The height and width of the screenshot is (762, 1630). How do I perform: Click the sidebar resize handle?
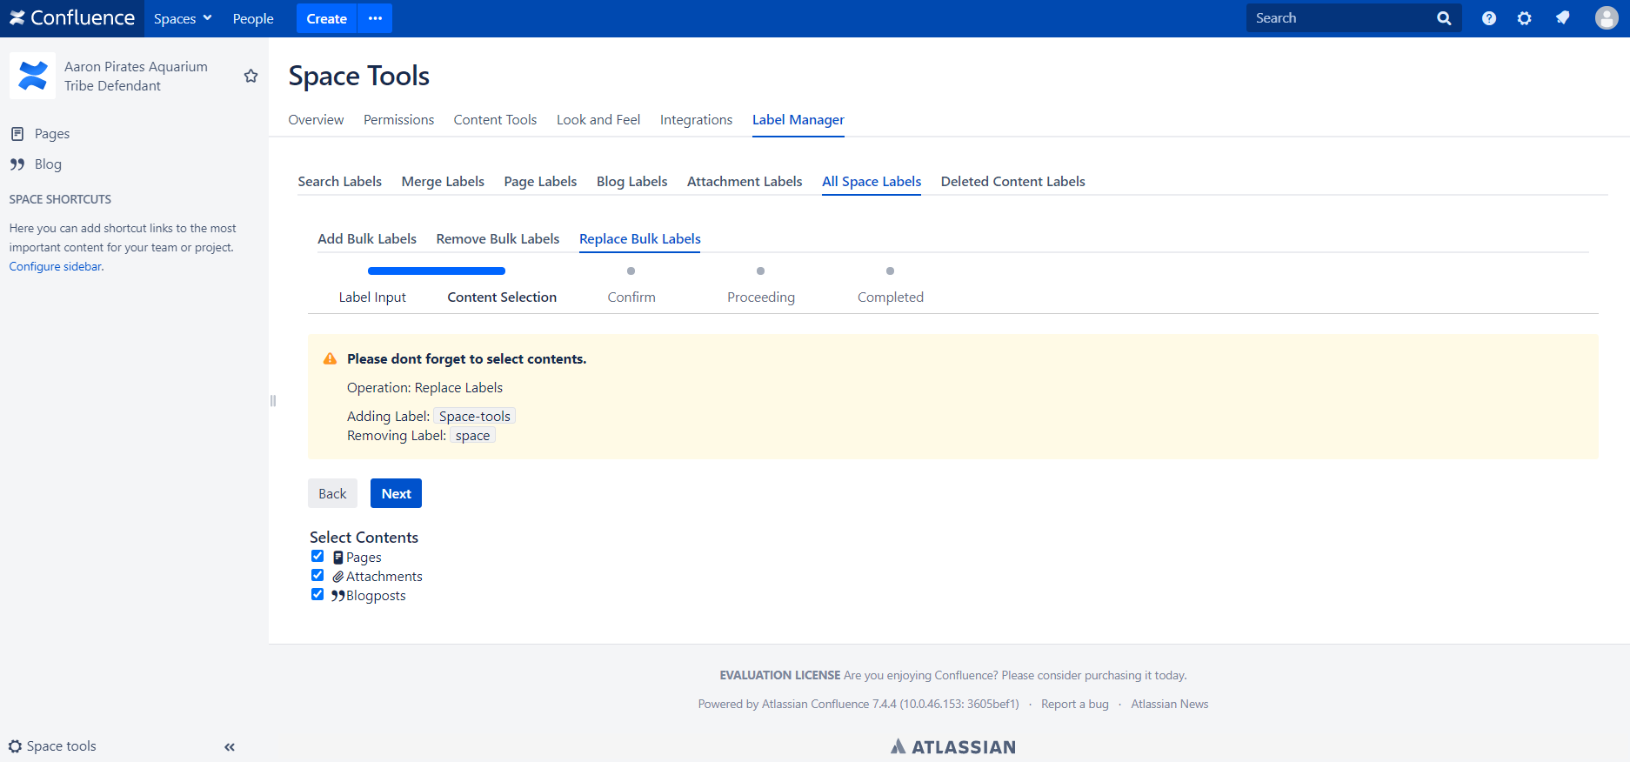coord(273,401)
